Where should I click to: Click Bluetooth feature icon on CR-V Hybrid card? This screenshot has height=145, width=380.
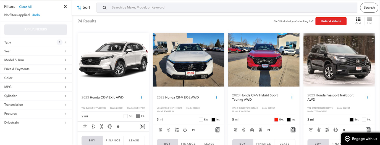pyautogui.click(x=243, y=130)
